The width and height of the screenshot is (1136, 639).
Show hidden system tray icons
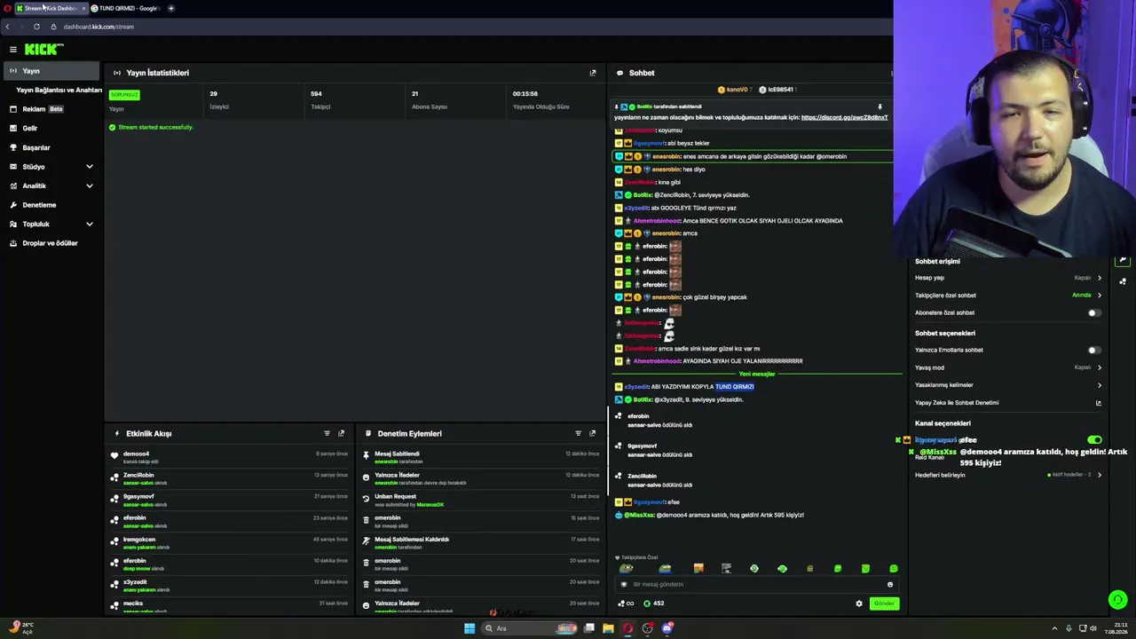tap(1055, 628)
